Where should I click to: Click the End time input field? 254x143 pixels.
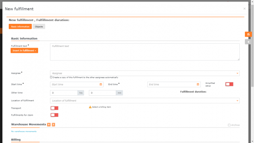click(174, 85)
